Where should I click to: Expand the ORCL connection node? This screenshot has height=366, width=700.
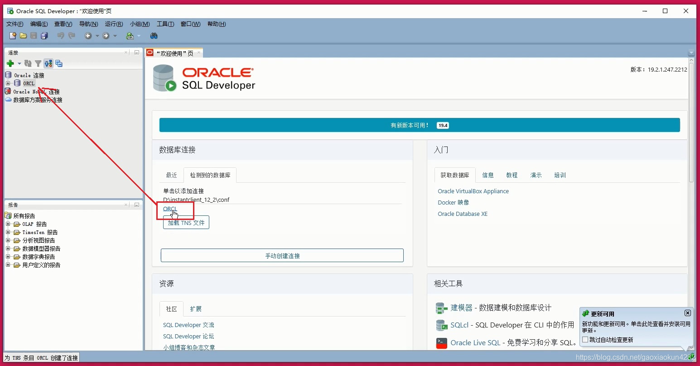pyautogui.click(x=8, y=83)
